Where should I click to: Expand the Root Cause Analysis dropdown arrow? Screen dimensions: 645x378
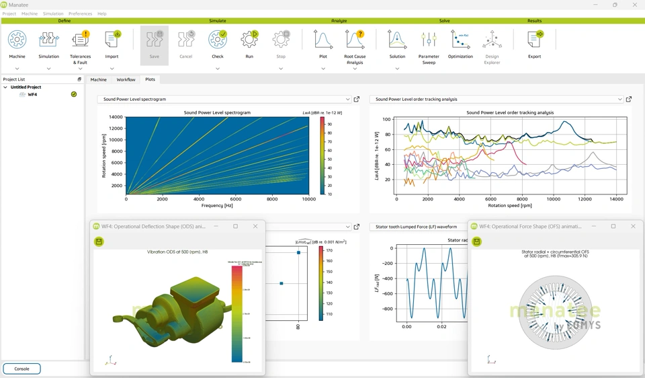tap(355, 69)
